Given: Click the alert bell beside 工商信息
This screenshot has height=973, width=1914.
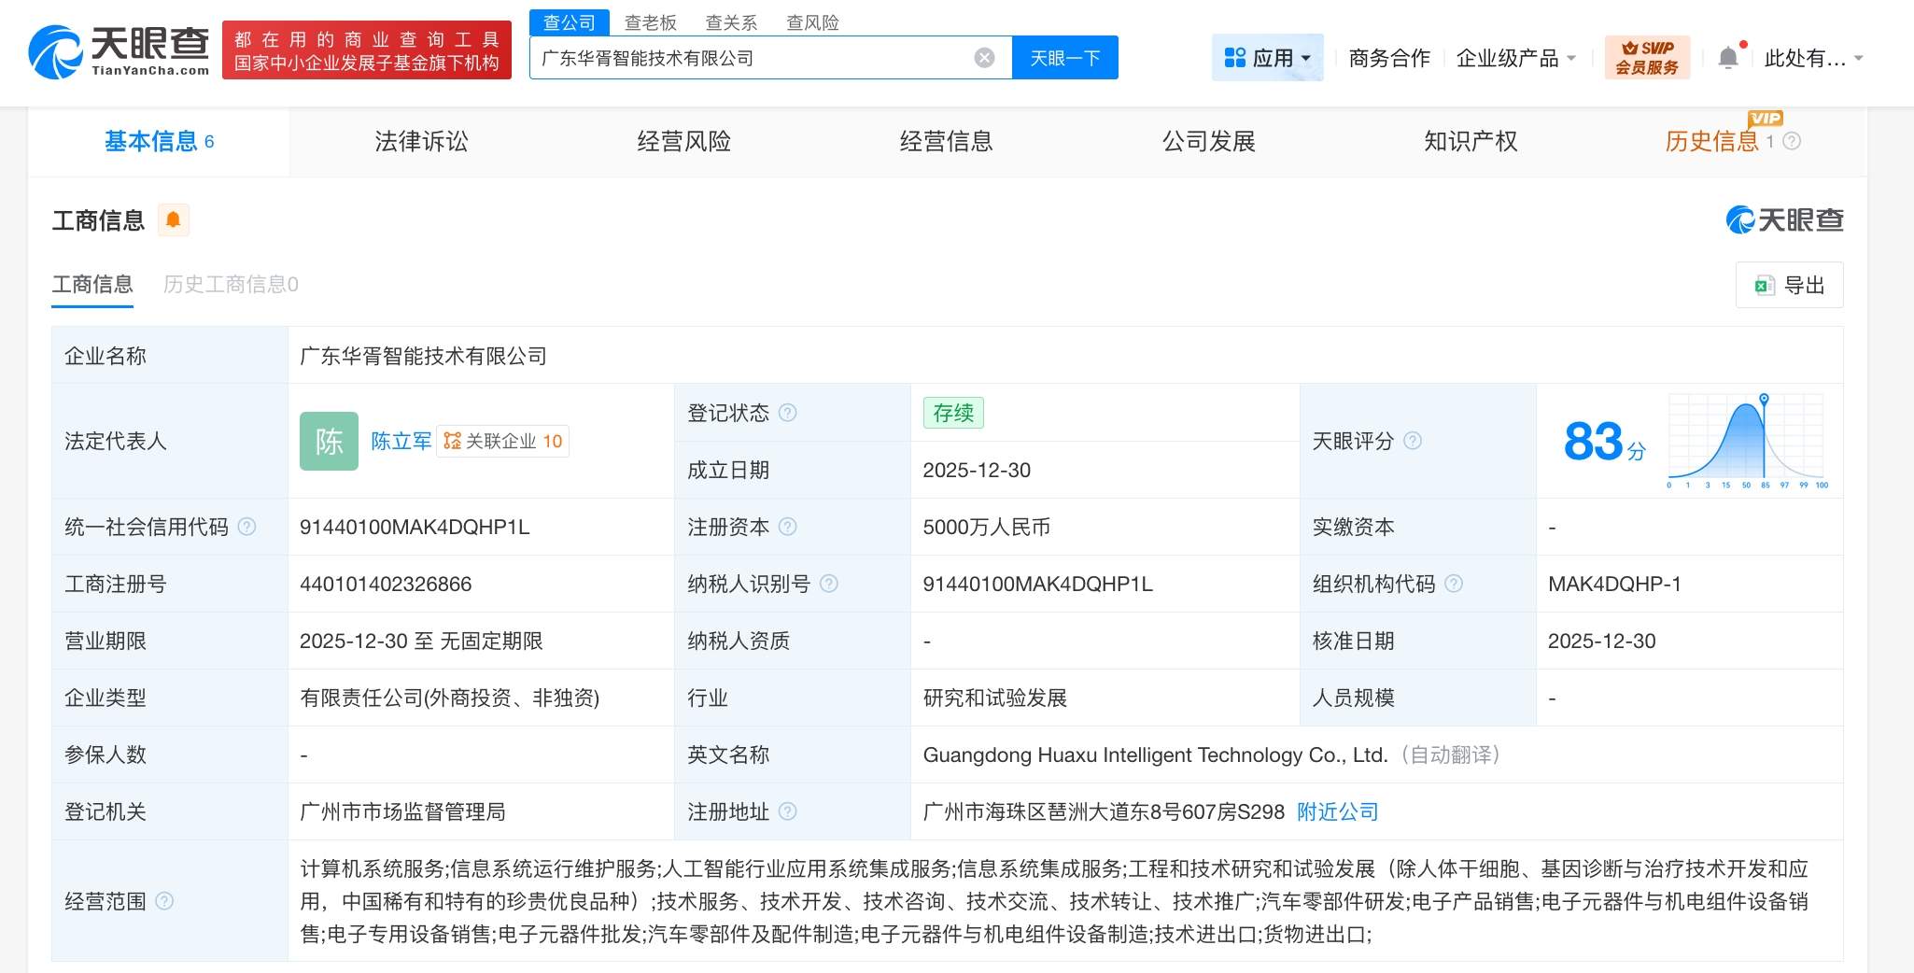Looking at the screenshot, I should (x=172, y=219).
